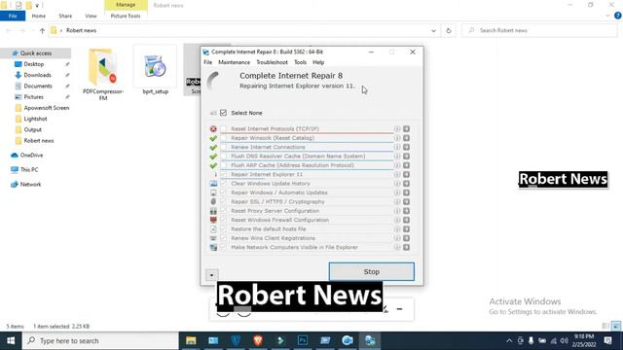623x350 pixels.
Task: Click info icon for Clear Windows Update History row
Action: click(397, 184)
